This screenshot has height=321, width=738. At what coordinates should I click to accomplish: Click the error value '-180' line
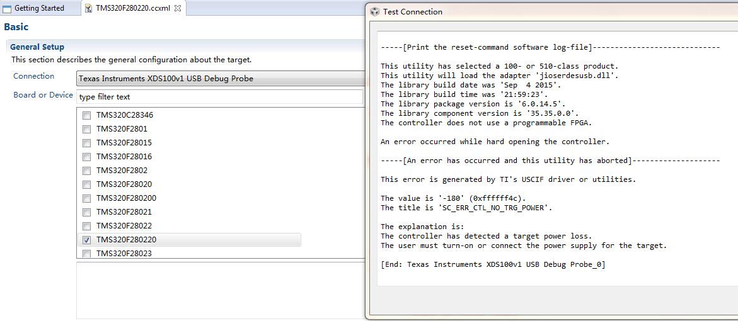coord(453,198)
